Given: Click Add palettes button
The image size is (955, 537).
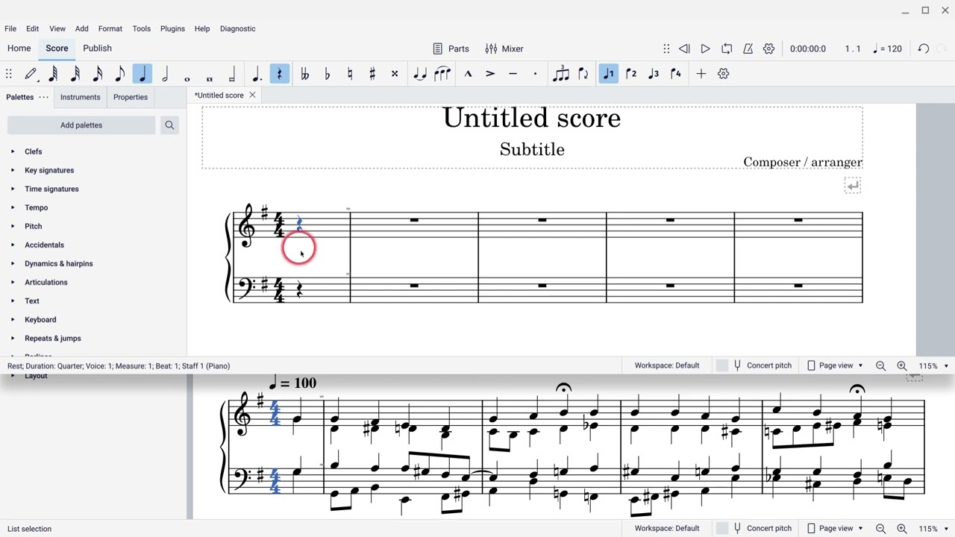Looking at the screenshot, I should point(81,125).
